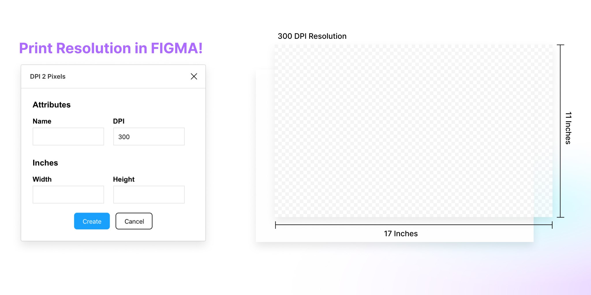Focus the DPI field showing 300
This screenshot has width=591, height=295.
coord(149,137)
